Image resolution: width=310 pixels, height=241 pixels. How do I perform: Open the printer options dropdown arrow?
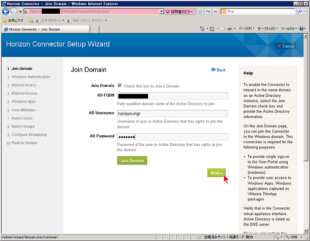tap(235, 29)
